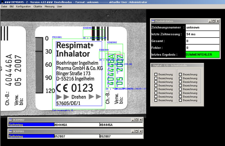225x146 pixels.
Task: Click the OCRP002 window title icon
Action: click(10, 120)
